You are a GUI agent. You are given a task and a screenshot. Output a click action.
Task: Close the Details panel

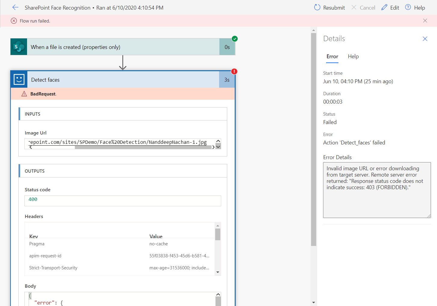click(425, 39)
